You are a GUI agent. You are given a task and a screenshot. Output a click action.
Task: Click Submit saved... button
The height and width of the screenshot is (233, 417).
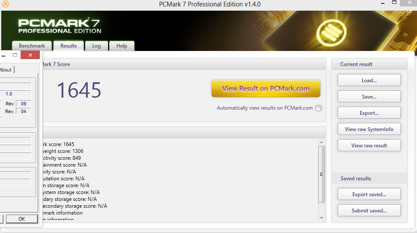point(369,210)
